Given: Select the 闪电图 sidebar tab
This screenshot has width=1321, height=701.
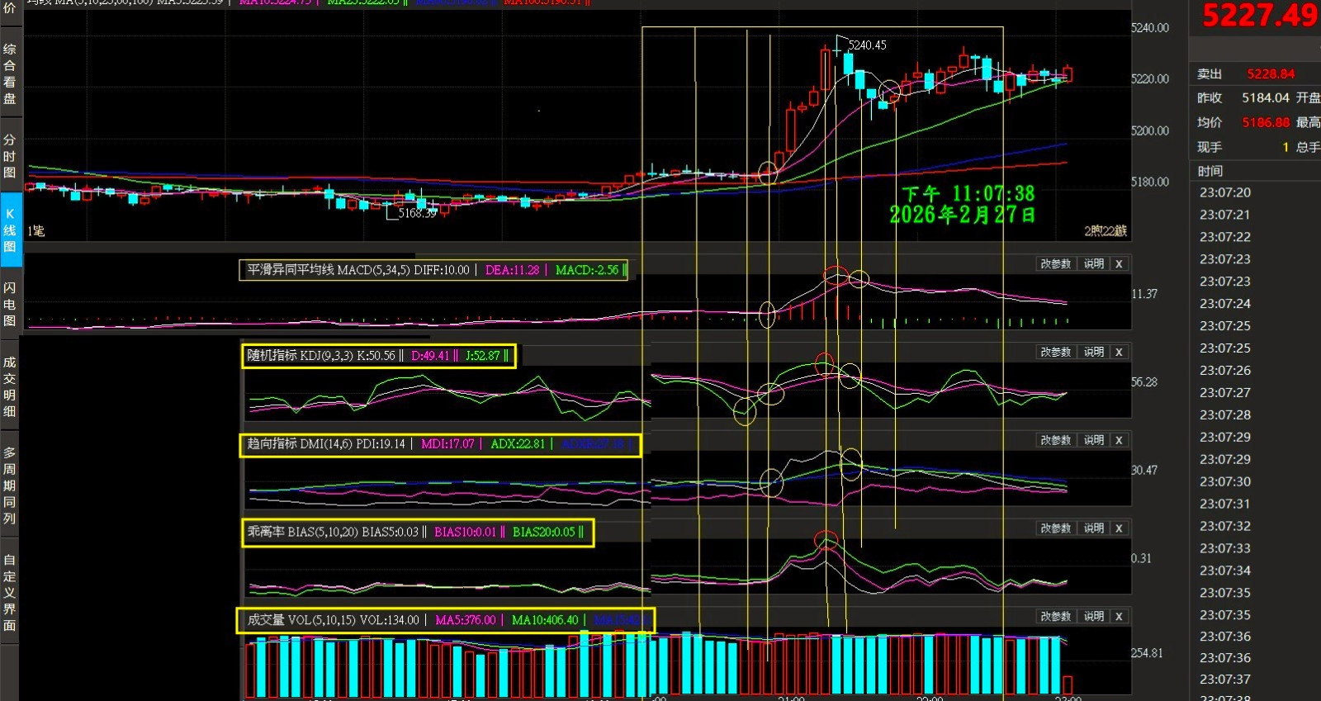Looking at the screenshot, I should pyautogui.click(x=10, y=304).
